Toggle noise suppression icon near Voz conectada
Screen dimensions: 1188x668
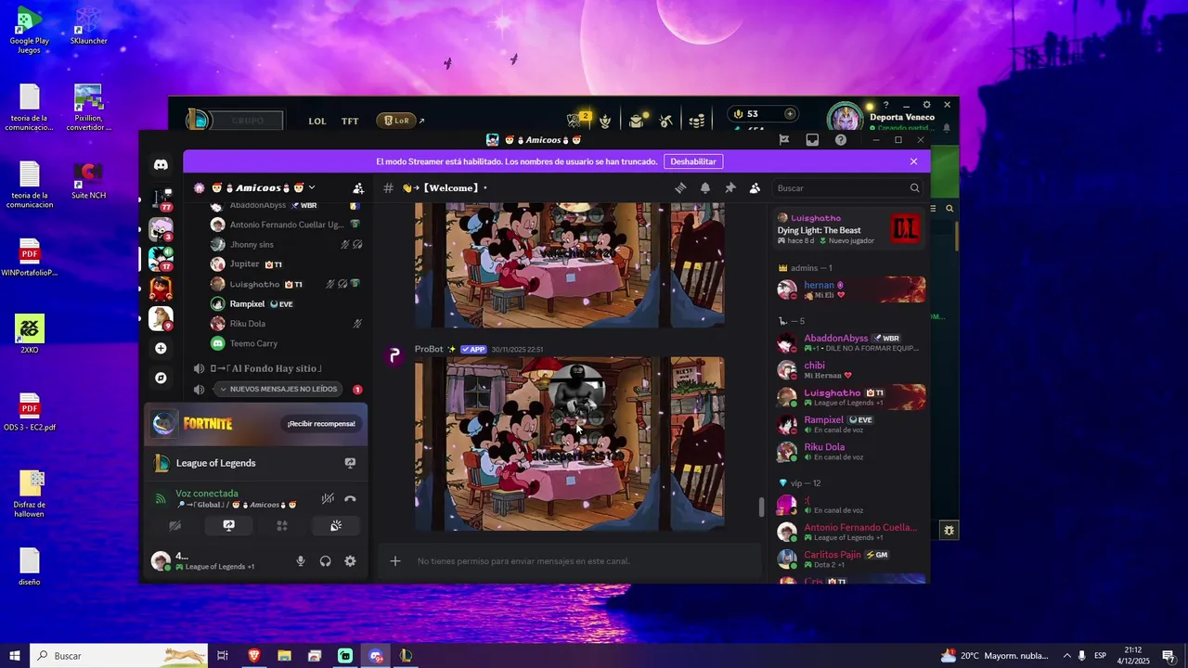coord(328,499)
